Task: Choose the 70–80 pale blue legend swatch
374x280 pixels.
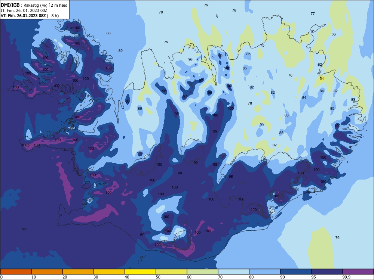Action: pos(233,272)
